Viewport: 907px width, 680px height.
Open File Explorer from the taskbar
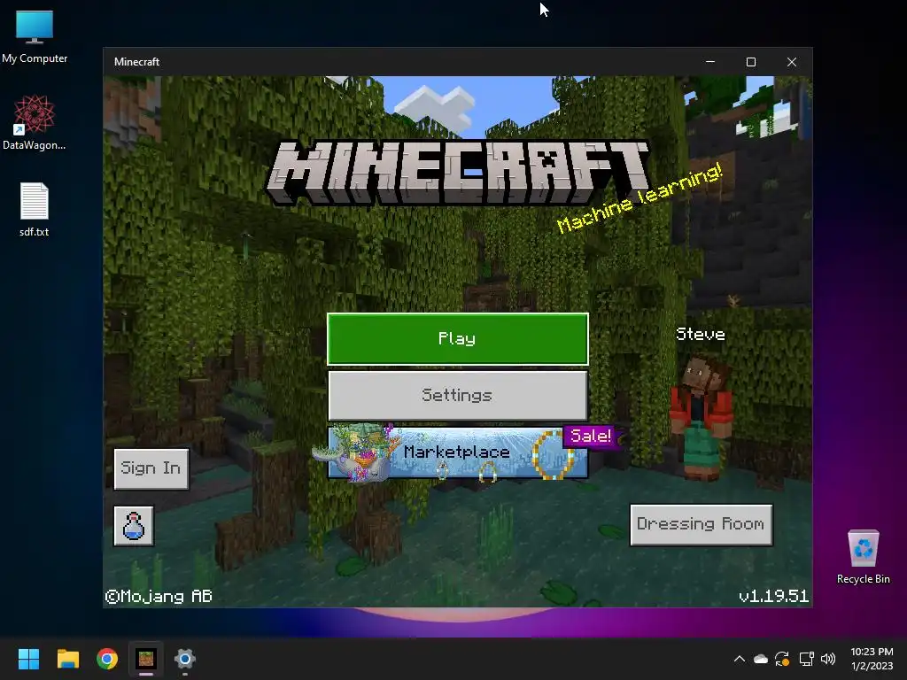(67, 659)
